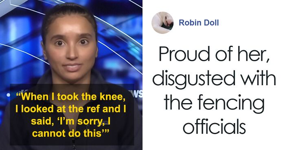Open Robin Doll's round profile avatar
Viewport: 285px width, 150px height.
click(162, 23)
